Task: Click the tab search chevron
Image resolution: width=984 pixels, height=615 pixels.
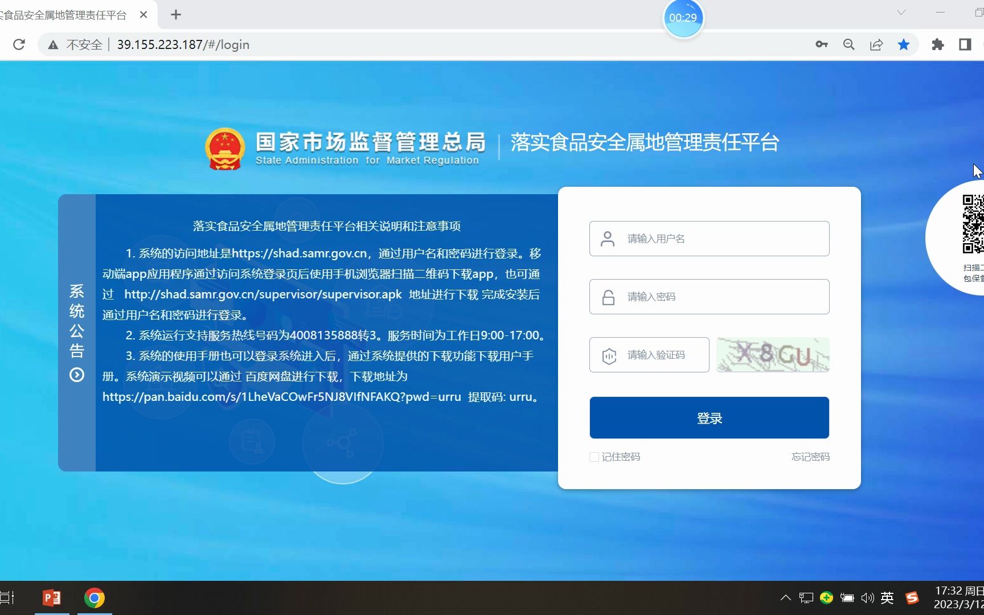Action: [x=901, y=13]
